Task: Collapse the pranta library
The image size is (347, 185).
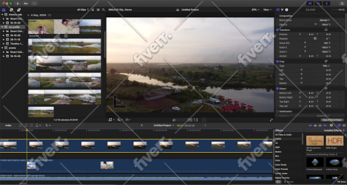Action: (2, 48)
